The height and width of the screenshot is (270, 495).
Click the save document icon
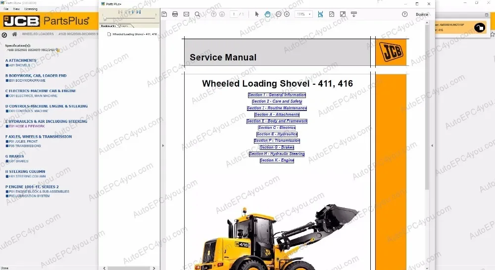164,14
